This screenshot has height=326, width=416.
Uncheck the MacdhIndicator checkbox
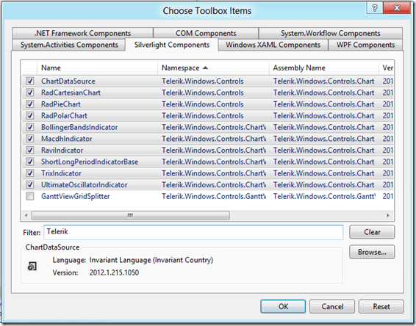click(29, 139)
